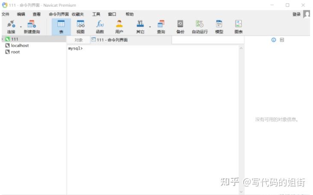Screen dimensions: 313x195
Task: Open the 命令列界面 menu
Action: (x=59, y=14)
